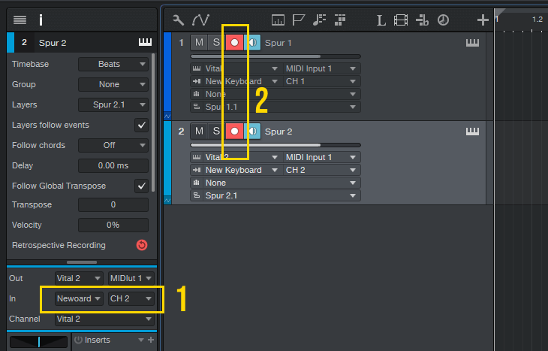This screenshot has width=548, height=351.
Task: Click the add insert plus icon
Action: [x=151, y=340]
